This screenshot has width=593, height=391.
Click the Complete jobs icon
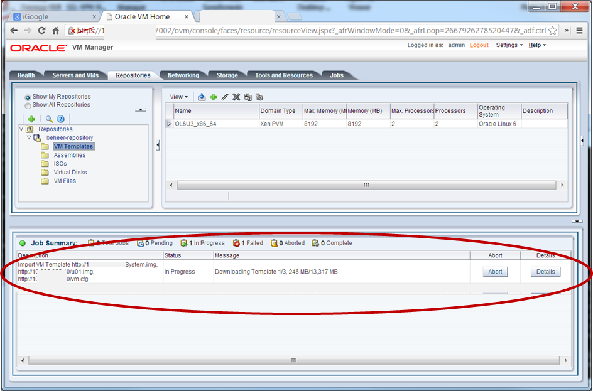click(315, 243)
